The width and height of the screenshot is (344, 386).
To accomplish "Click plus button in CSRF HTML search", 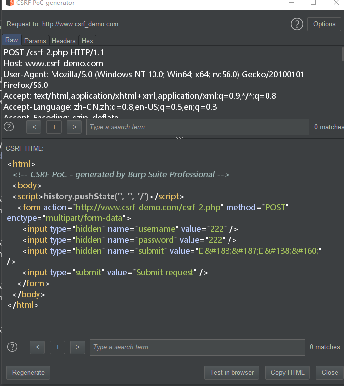I will click(x=58, y=347).
